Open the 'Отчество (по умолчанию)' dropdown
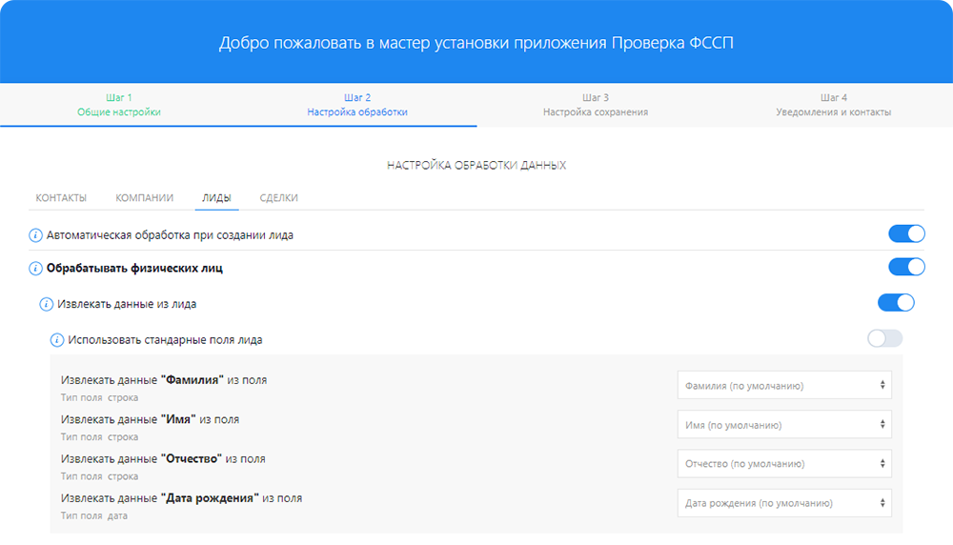This screenshot has width=953, height=545. click(x=784, y=464)
